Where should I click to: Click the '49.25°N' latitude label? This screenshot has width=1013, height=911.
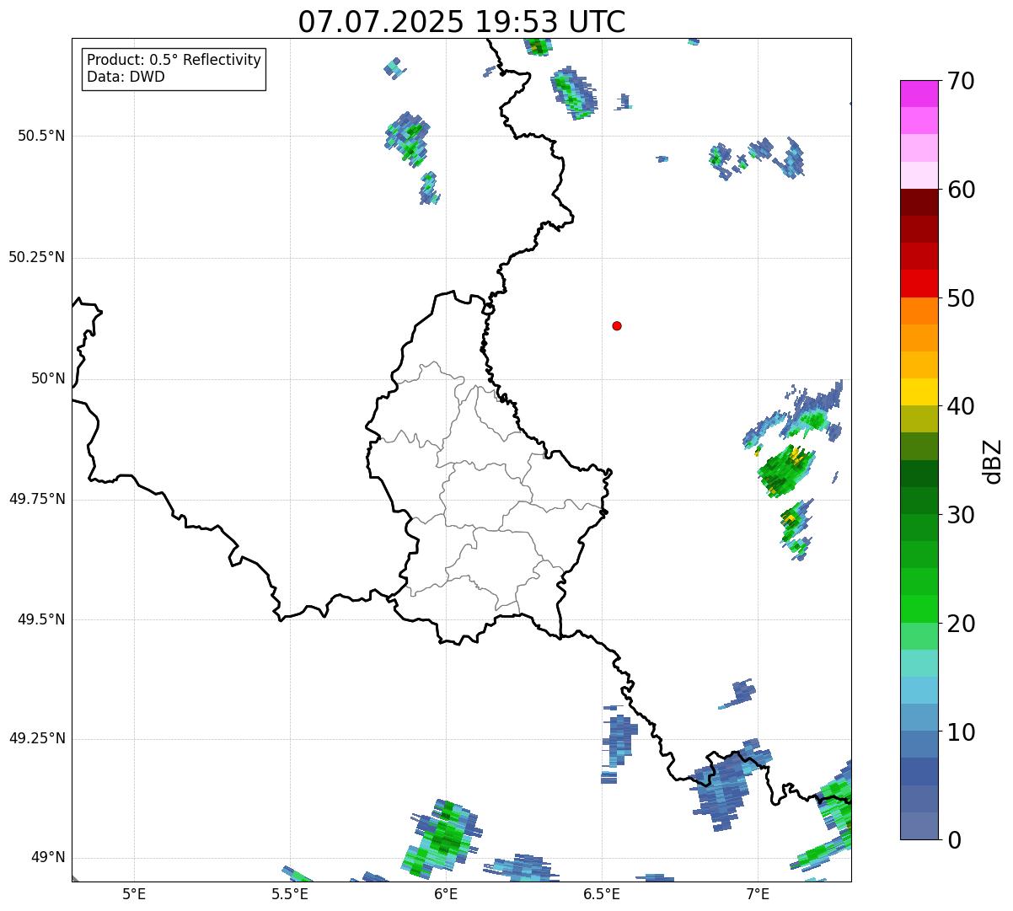[x=37, y=738]
